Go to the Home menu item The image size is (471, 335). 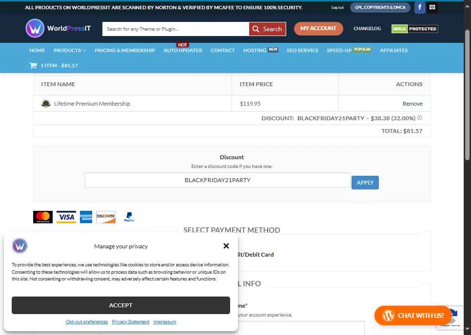coord(37,50)
